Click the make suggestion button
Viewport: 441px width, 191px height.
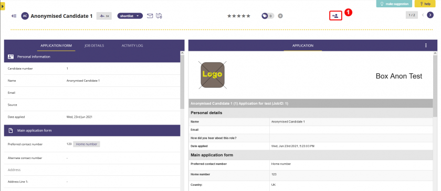pyautogui.click(x=394, y=4)
